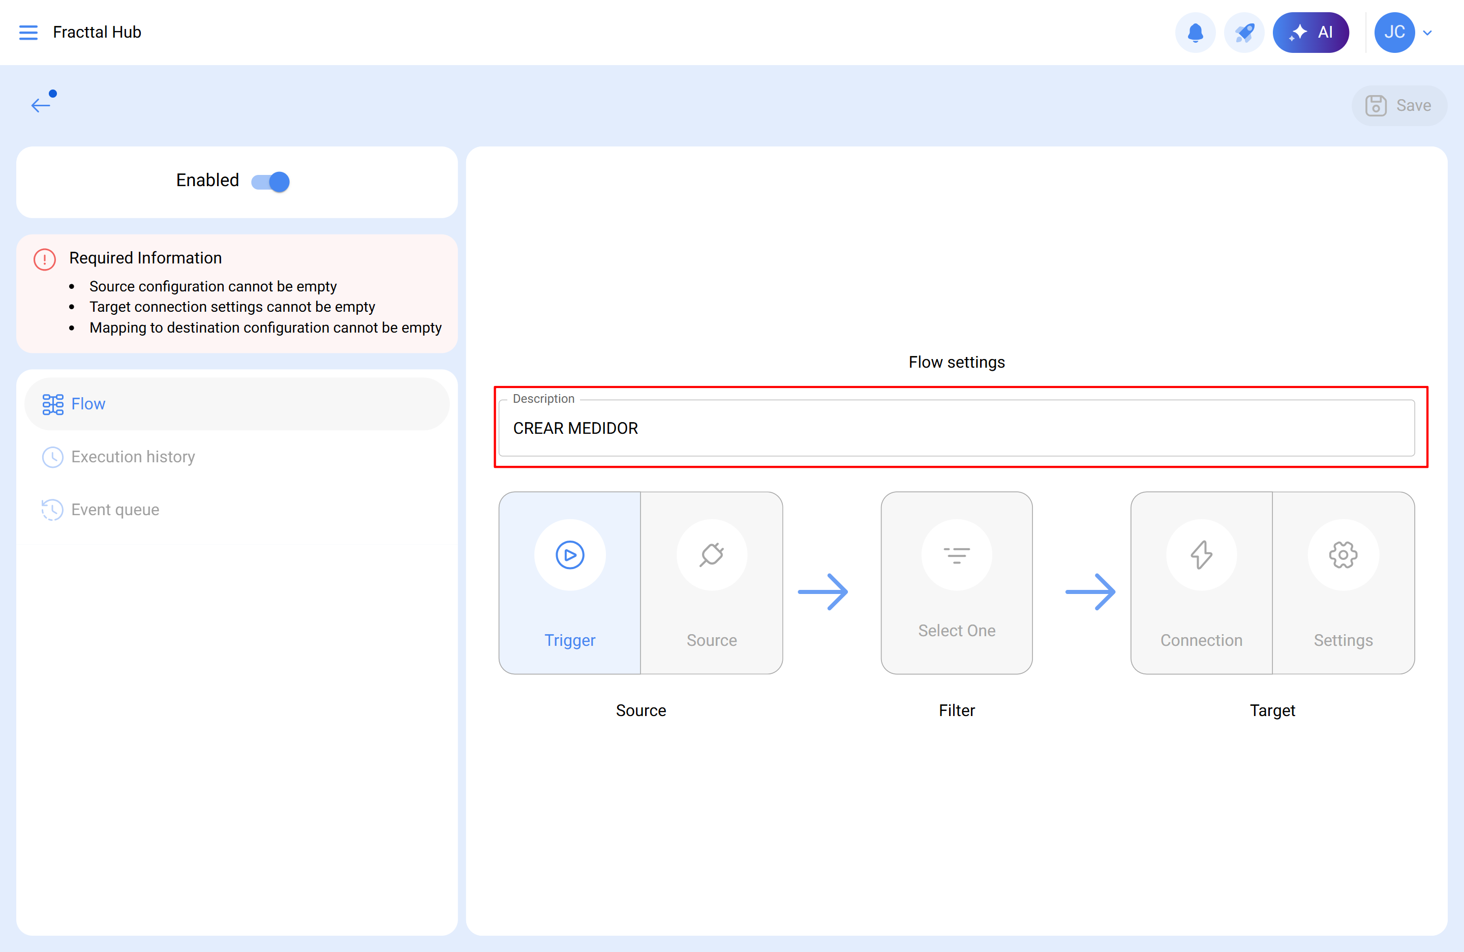The width and height of the screenshot is (1464, 952).
Task: Go back using the left arrow
Action: click(x=41, y=105)
